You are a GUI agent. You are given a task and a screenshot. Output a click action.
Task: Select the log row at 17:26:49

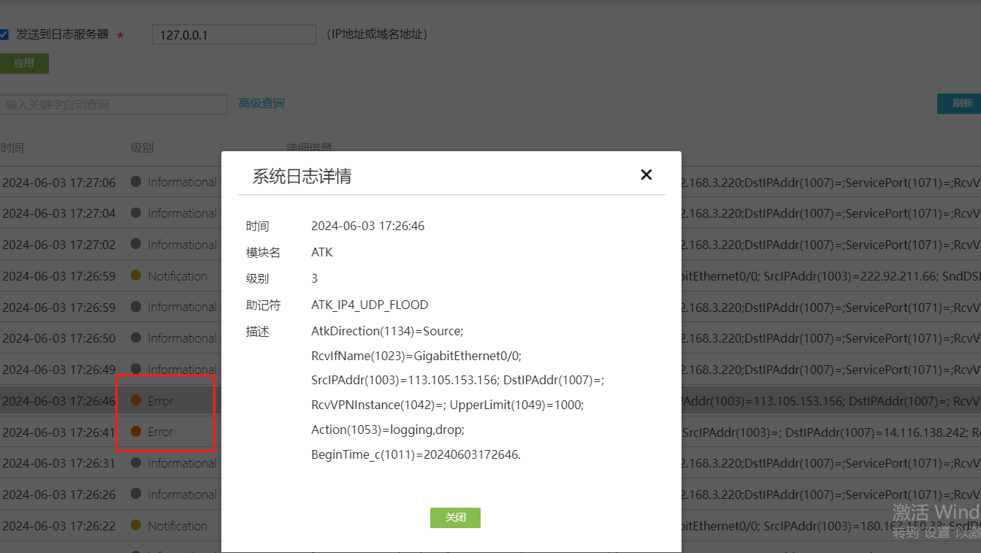[x=490, y=370]
